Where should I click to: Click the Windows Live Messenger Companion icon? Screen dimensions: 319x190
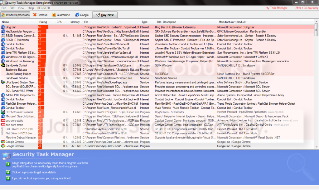point(3,61)
